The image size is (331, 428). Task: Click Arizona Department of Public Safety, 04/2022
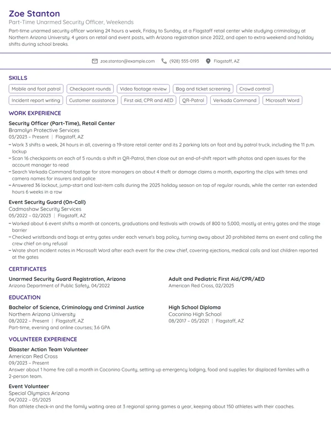coord(59,286)
